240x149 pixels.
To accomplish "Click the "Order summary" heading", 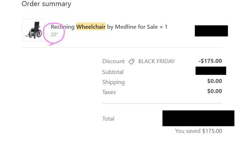I will pos(46,4).
